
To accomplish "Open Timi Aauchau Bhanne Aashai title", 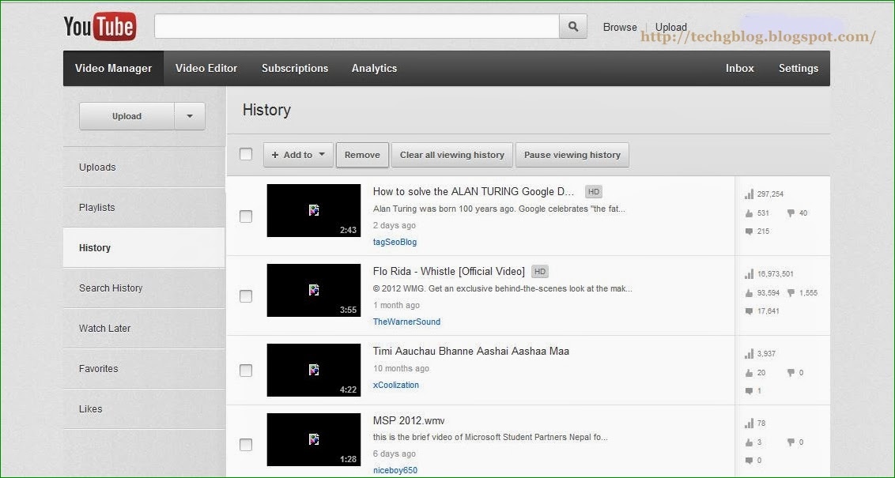I will click(471, 352).
